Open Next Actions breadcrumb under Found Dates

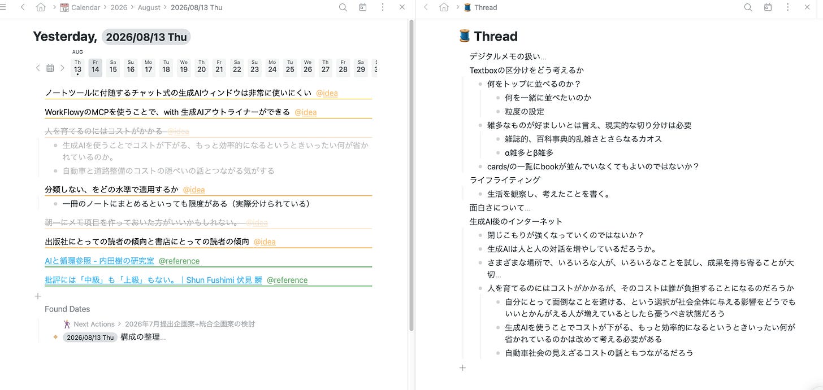point(89,324)
